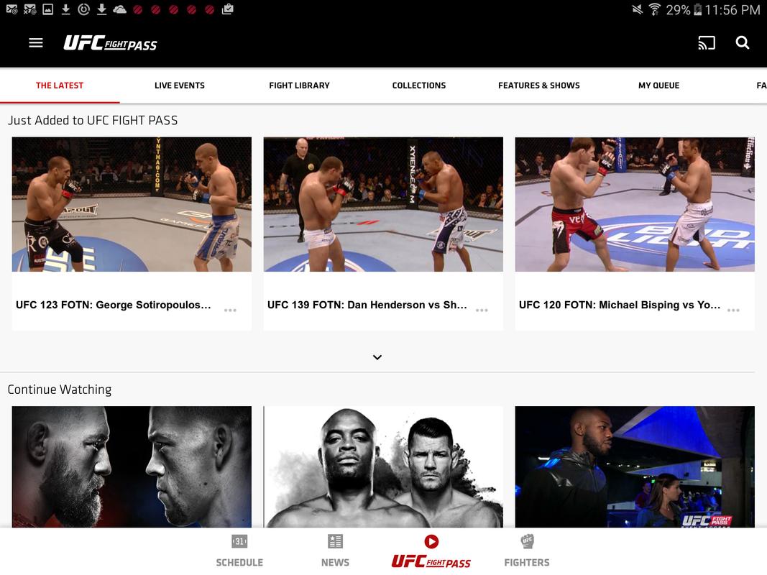Tap UFC Fight Pass bottom navigation button
The image size is (767, 575).
431,551
